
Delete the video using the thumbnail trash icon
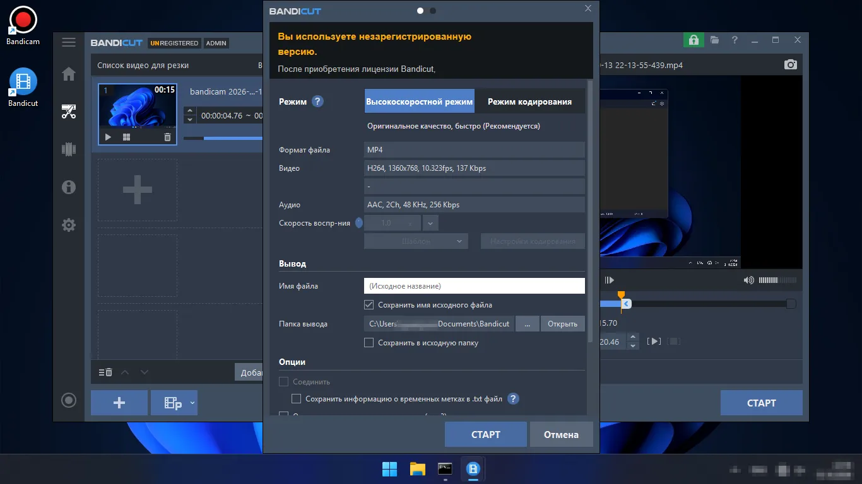[167, 137]
